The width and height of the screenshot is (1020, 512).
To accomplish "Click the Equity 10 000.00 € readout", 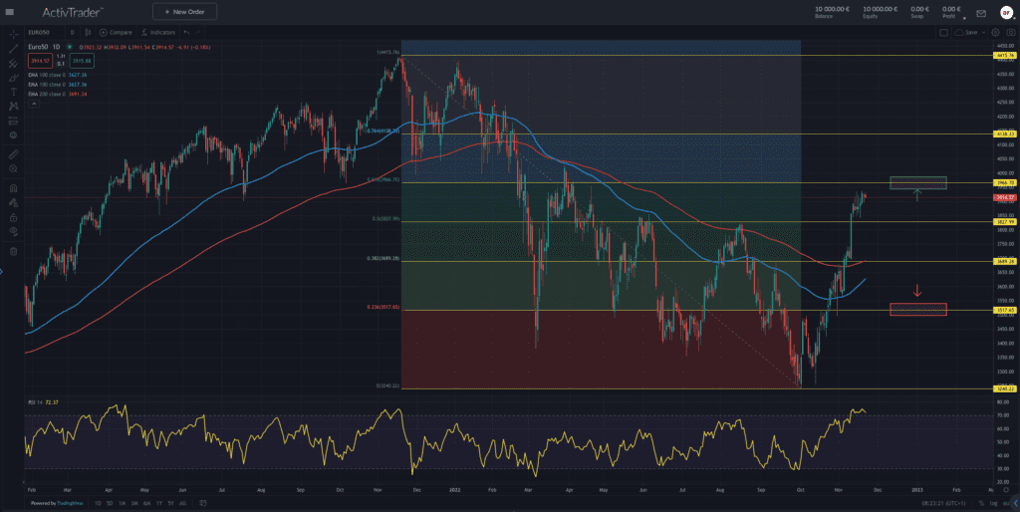I will [x=880, y=12].
